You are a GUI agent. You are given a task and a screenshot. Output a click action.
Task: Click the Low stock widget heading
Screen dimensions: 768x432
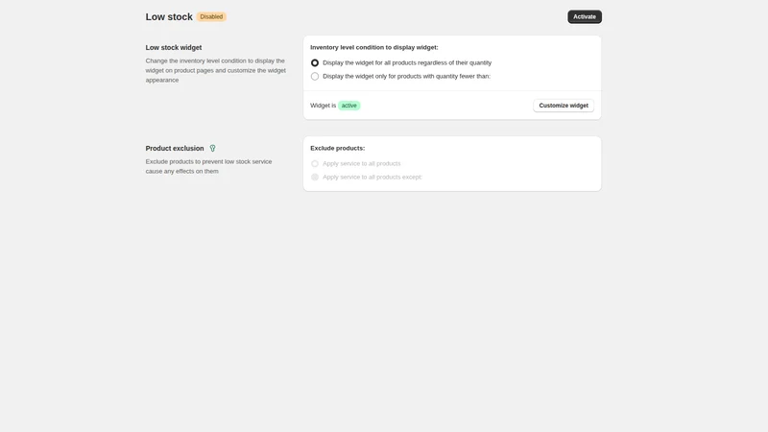(174, 47)
